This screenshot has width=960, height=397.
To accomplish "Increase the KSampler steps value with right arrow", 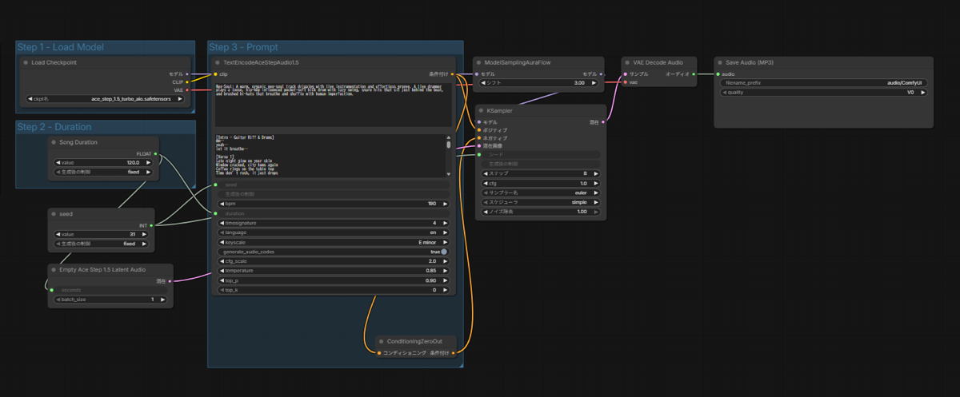I will [x=598, y=173].
